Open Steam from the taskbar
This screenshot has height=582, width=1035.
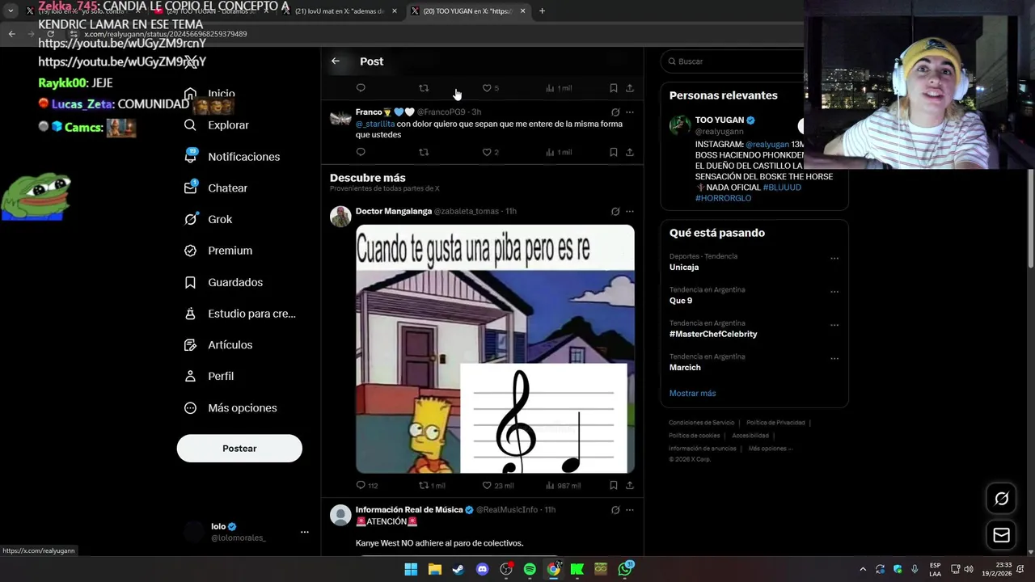tap(458, 569)
